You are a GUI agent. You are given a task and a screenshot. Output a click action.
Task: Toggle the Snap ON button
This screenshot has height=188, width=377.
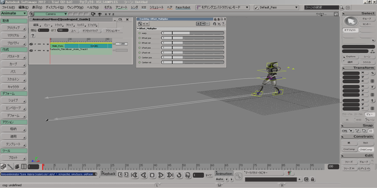[x=344, y=131]
